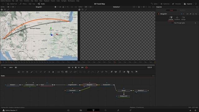Add a Polygon mask from the toolbar
The image size is (199, 112).
pos(89,72)
